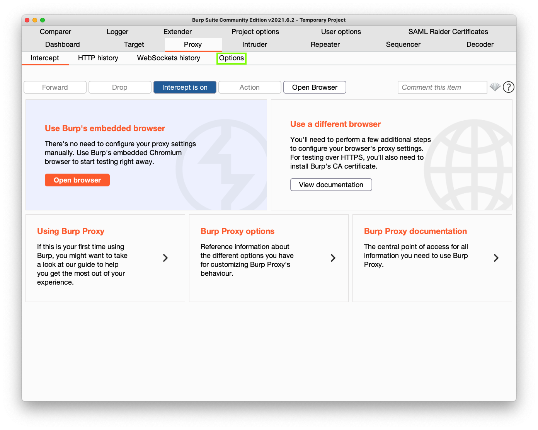
Task: Go to the Dashboard tab
Action: pos(63,44)
